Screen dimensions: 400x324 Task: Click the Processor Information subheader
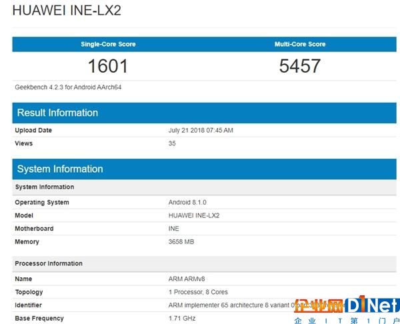pos(205,264)
